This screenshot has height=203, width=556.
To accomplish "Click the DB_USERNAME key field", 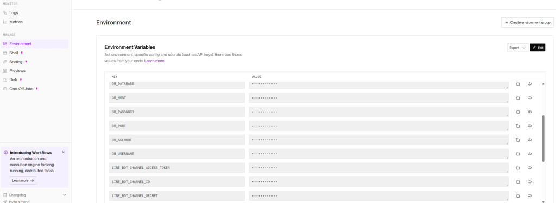I will tap(176, 154).
